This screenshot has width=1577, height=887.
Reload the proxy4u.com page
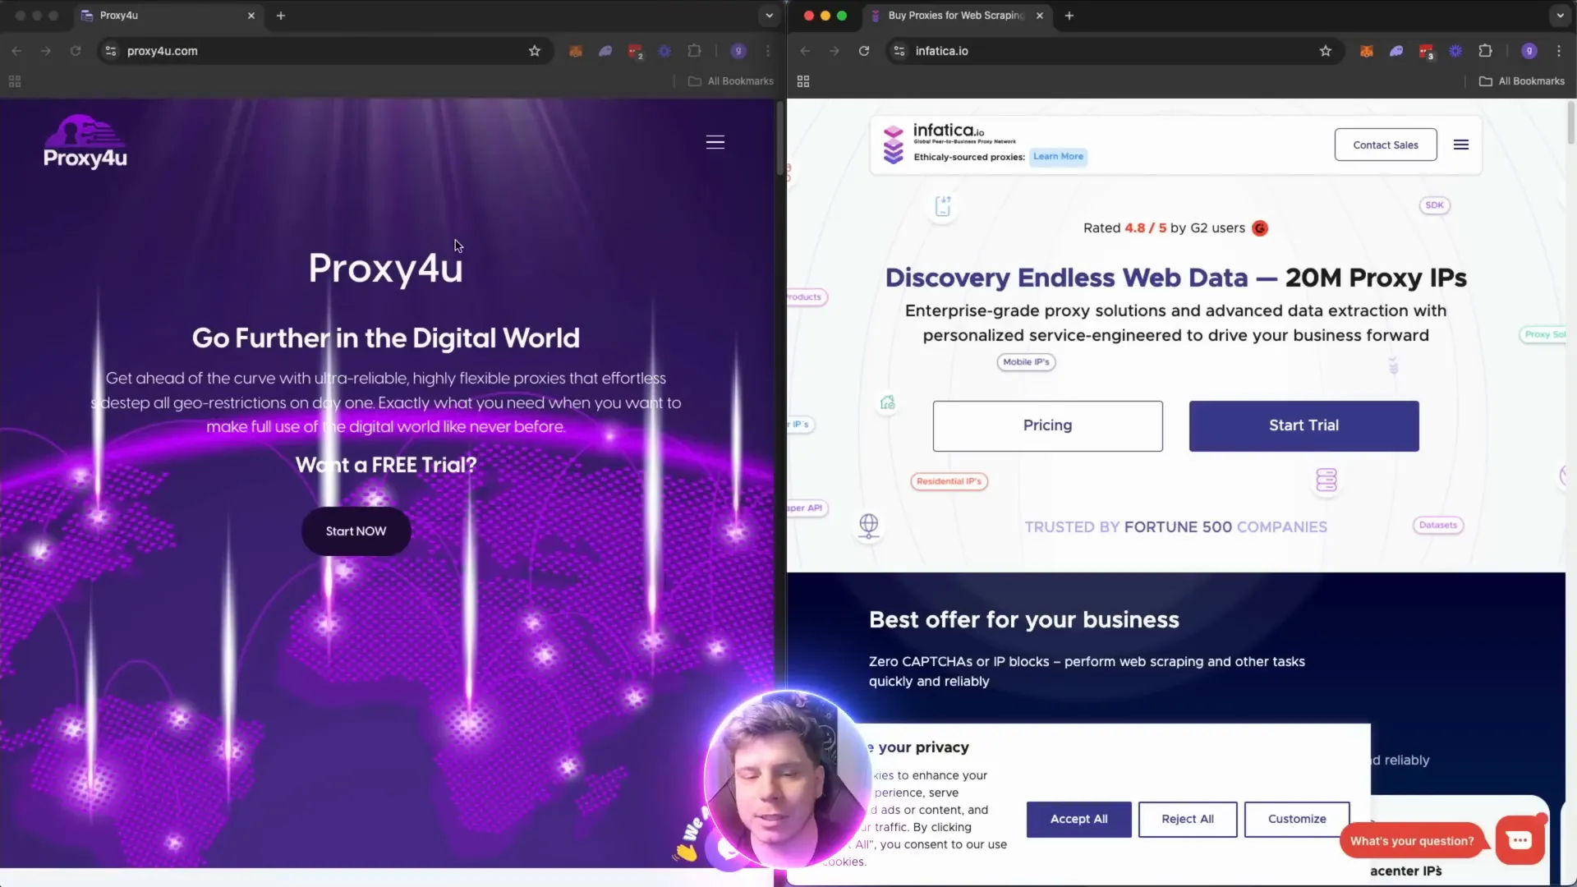[76, 51]
